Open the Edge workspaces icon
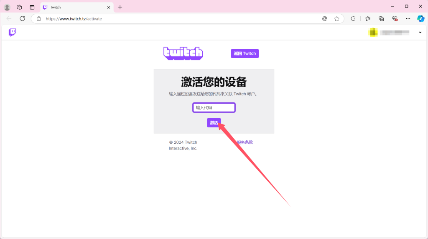This screenshot has width=428, height=239. click(x=19, y=7)
